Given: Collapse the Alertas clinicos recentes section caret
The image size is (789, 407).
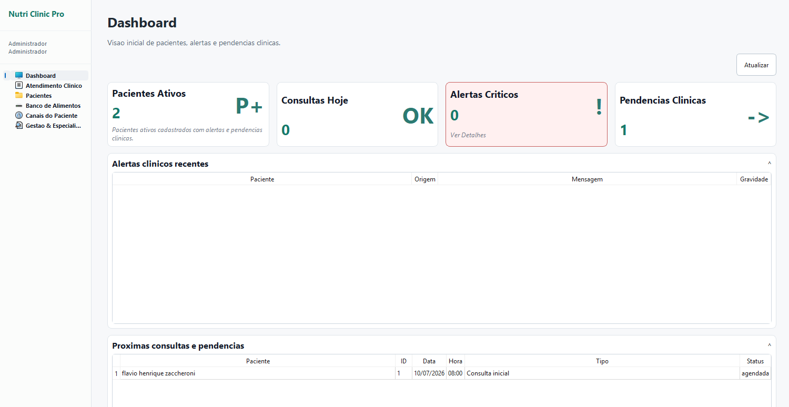Looking at the screenshot, I should coord(769,164).
